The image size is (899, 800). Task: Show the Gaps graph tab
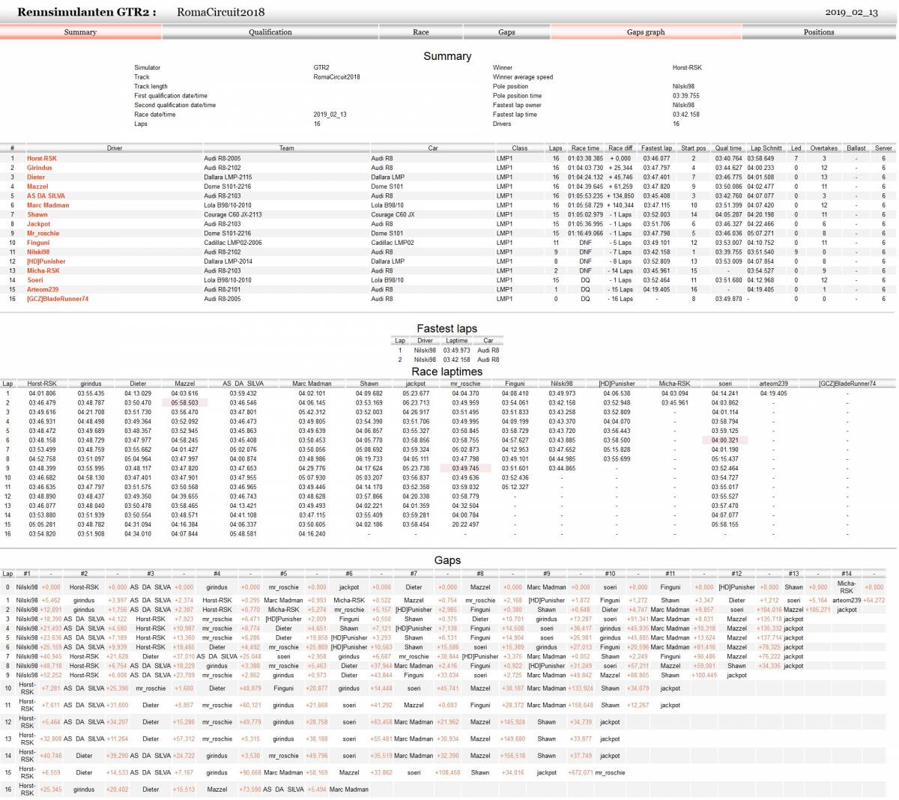645,32
